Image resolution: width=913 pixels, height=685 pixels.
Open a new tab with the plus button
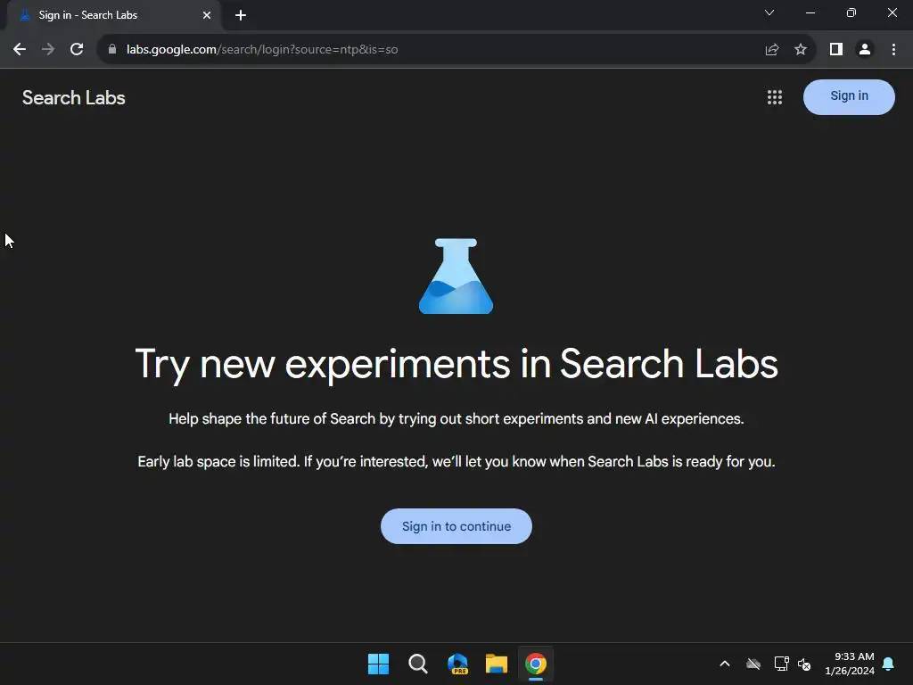click(241, 15)
